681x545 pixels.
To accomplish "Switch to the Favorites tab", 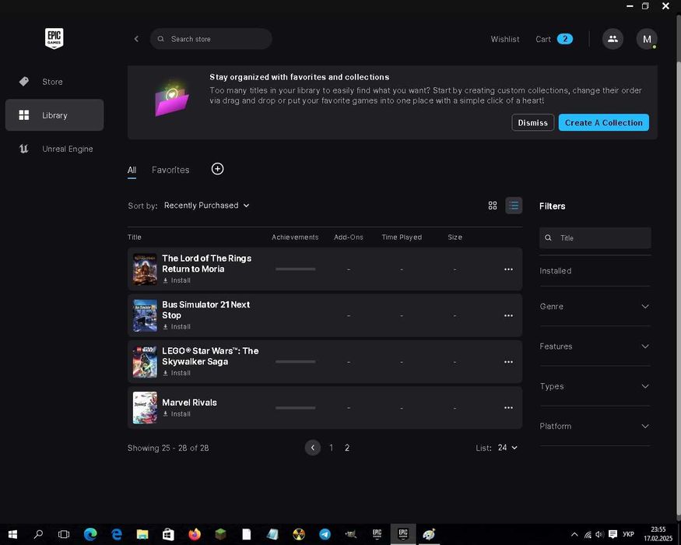I will (170, 170).
